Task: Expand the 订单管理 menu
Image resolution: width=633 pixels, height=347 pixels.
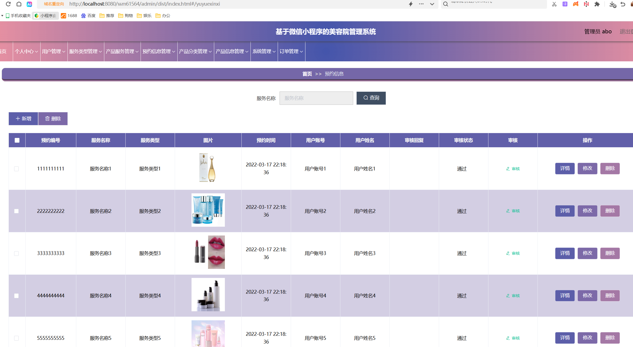Action: pos(291,51)
